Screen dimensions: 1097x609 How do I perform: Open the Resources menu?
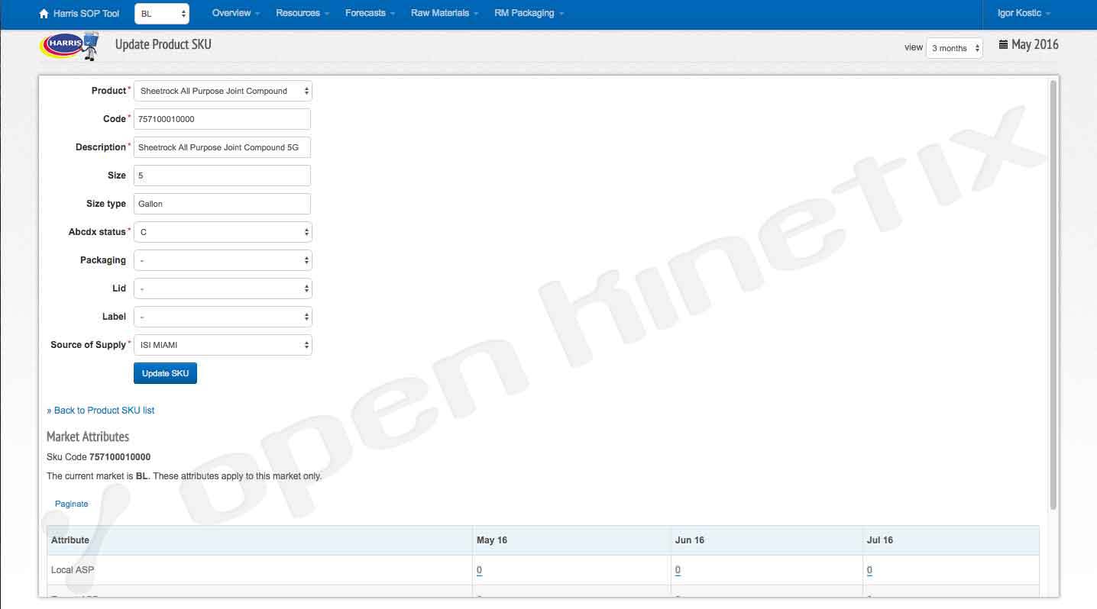point(303,14)
